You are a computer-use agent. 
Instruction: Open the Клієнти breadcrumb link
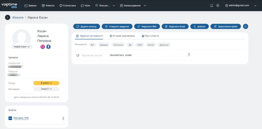coord(18,17)
